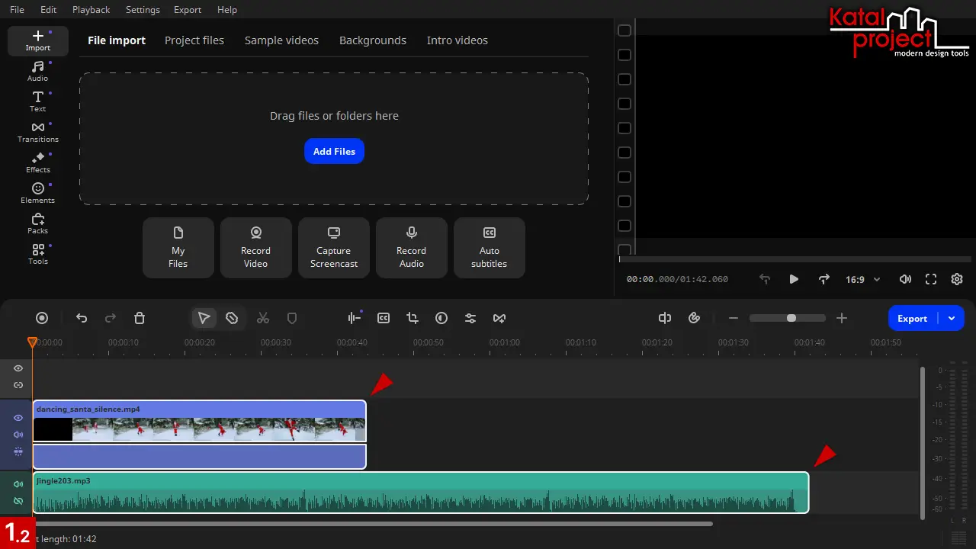Image resolution: width=976 pixels, height=549 pixels.
Task: Expand the Export options arrow
Action: point(952,319)
